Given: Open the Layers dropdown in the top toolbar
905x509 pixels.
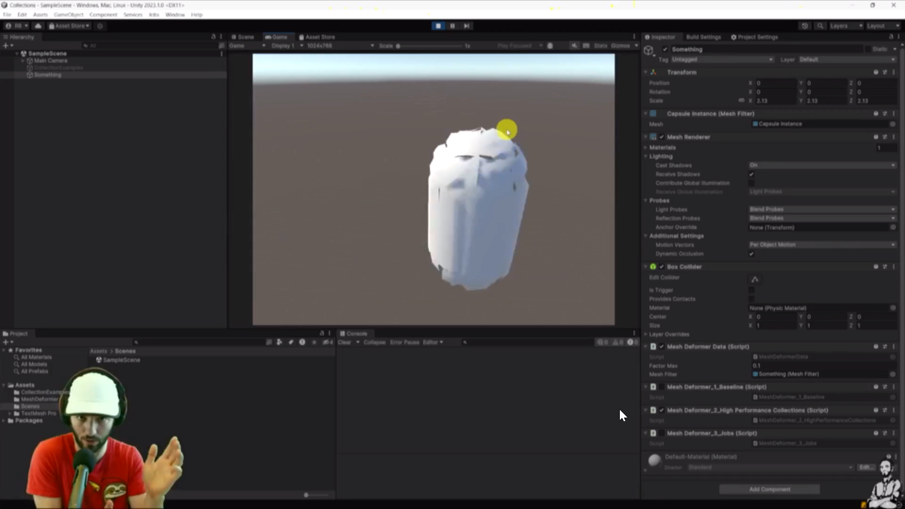Looking at the screenshot, I should 845,26.
